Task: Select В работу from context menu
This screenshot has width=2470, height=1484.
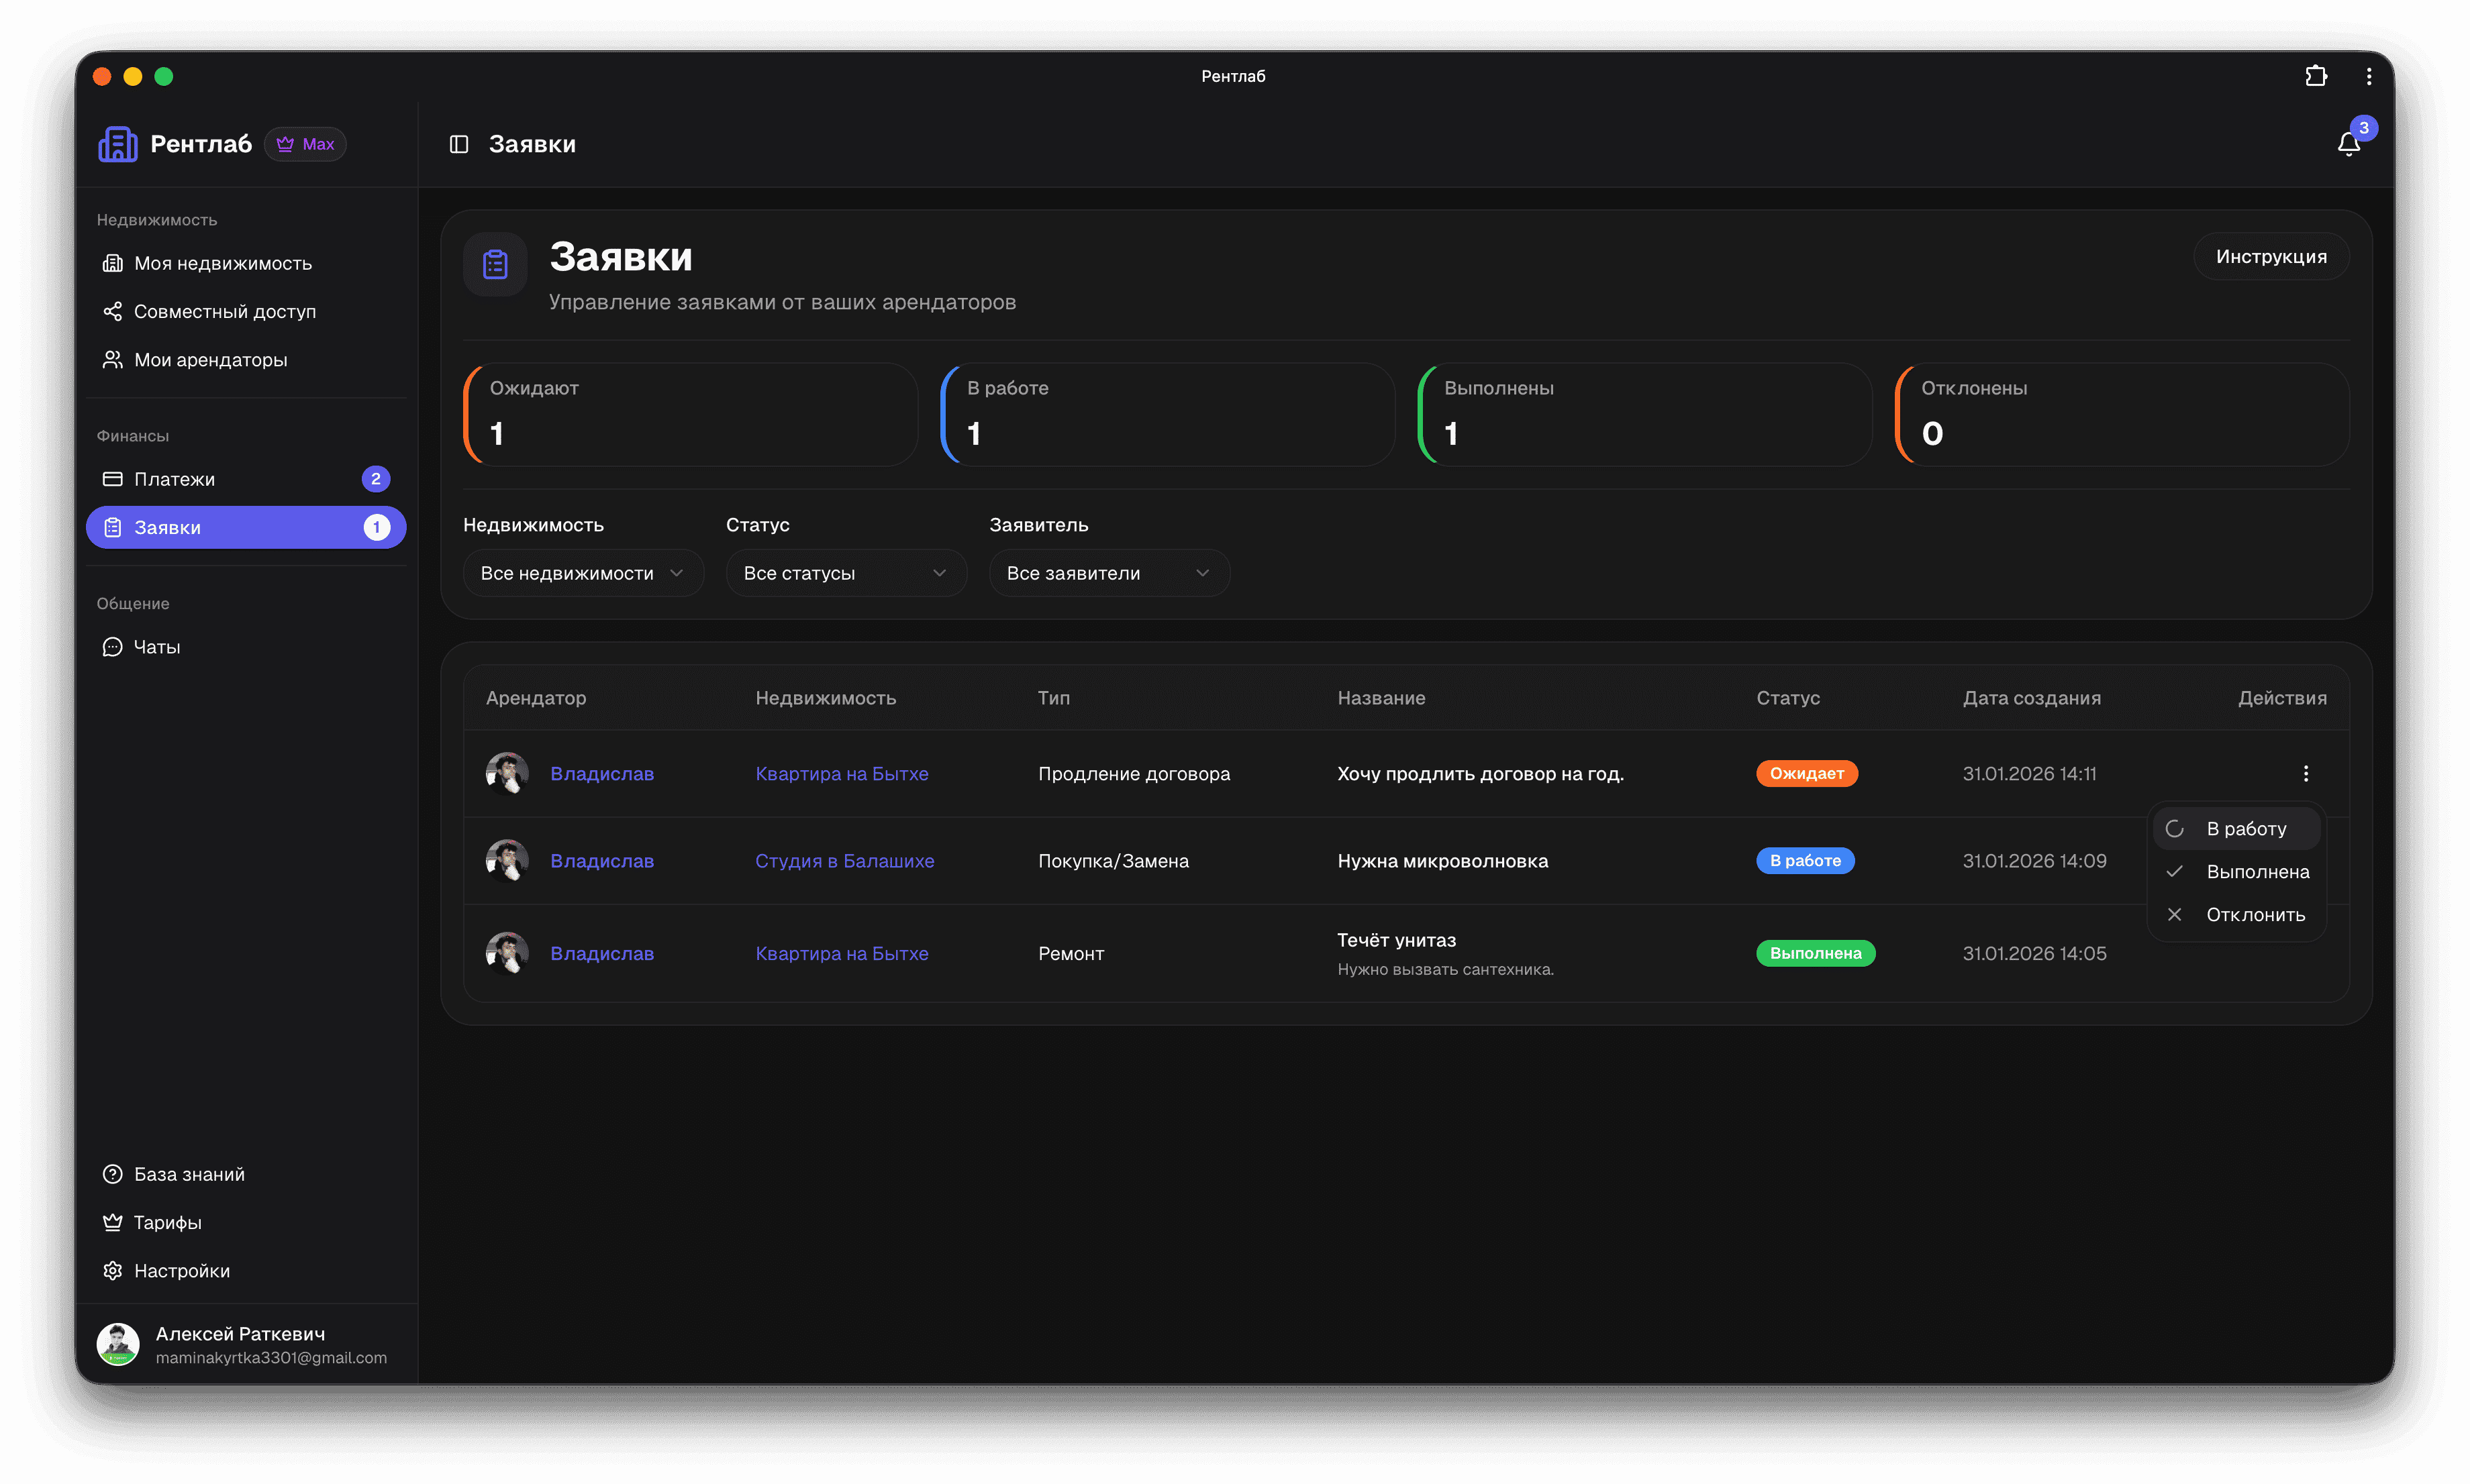Action: click(x=2245, y=829)
